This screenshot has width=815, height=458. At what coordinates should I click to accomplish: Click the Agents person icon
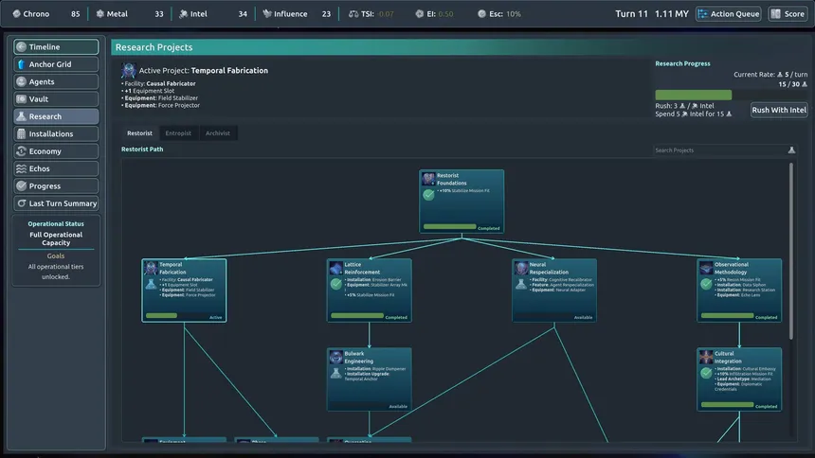pos(21,81)
